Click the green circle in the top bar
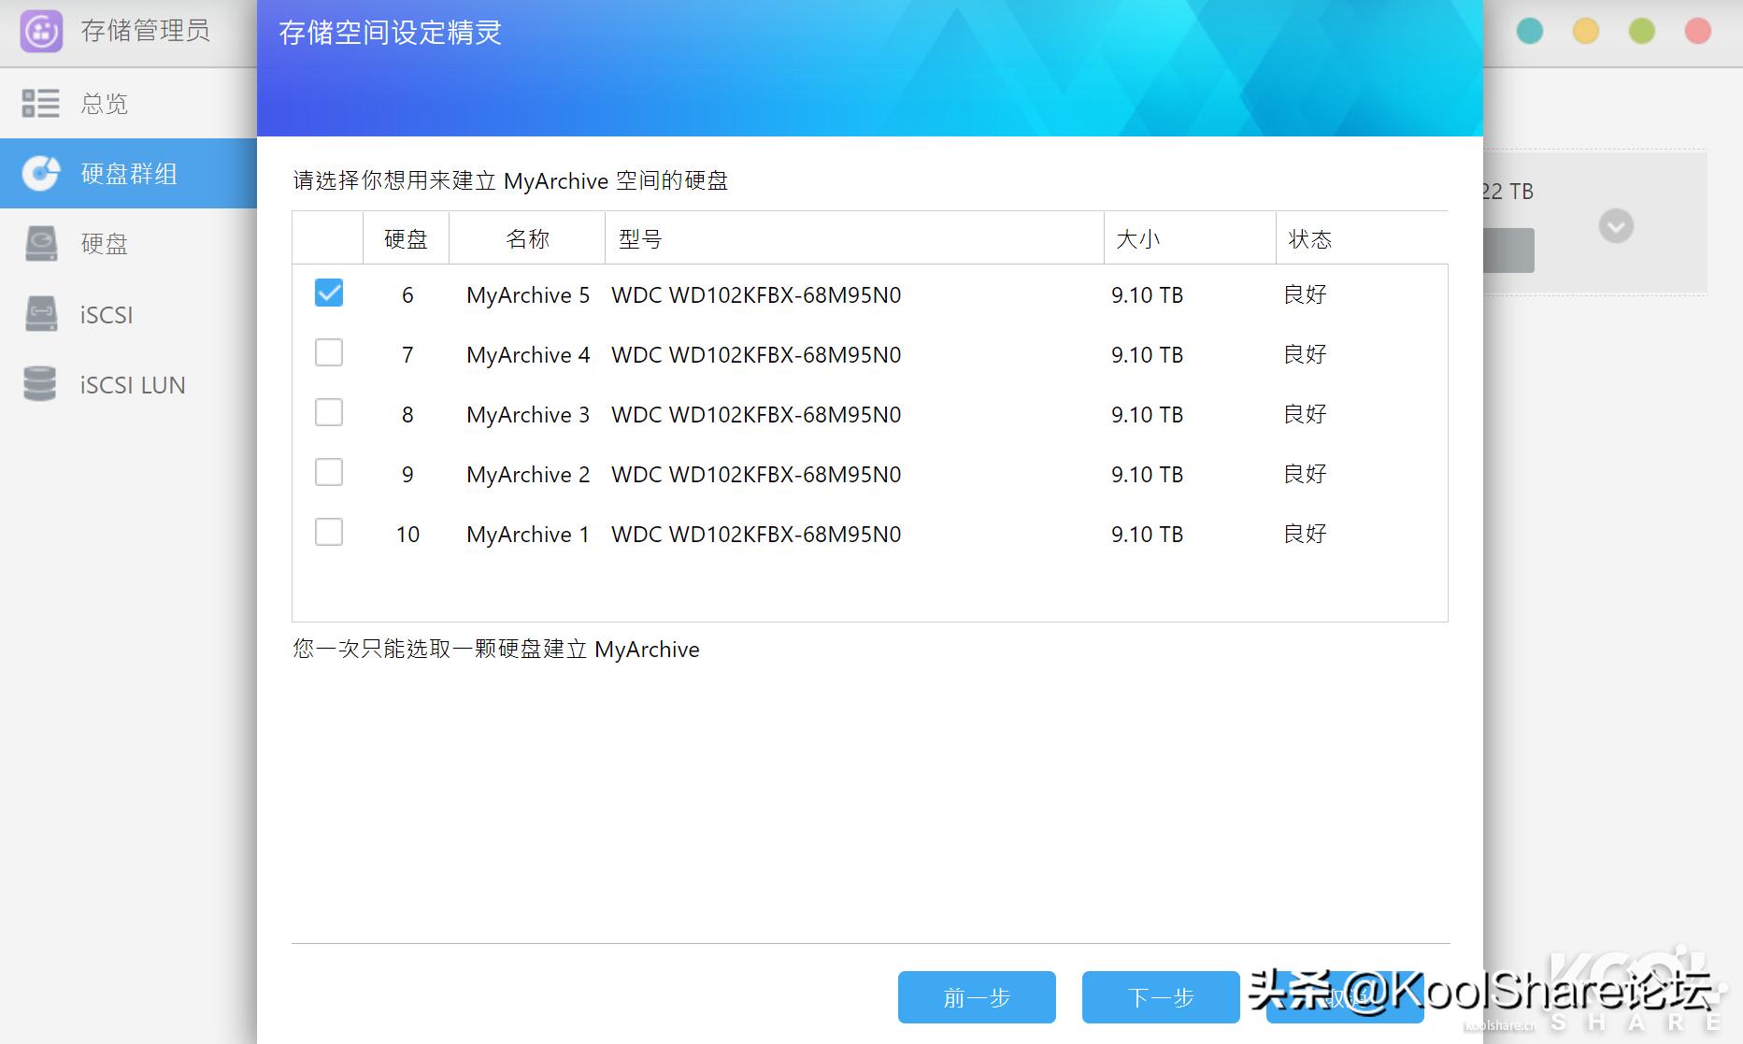Viewport: 1743px width, 1044px height. (x=1641, y=31)
